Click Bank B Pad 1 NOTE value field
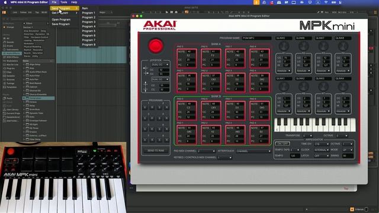Viewport: 379px width, 213px height. [x=191, y=128]
